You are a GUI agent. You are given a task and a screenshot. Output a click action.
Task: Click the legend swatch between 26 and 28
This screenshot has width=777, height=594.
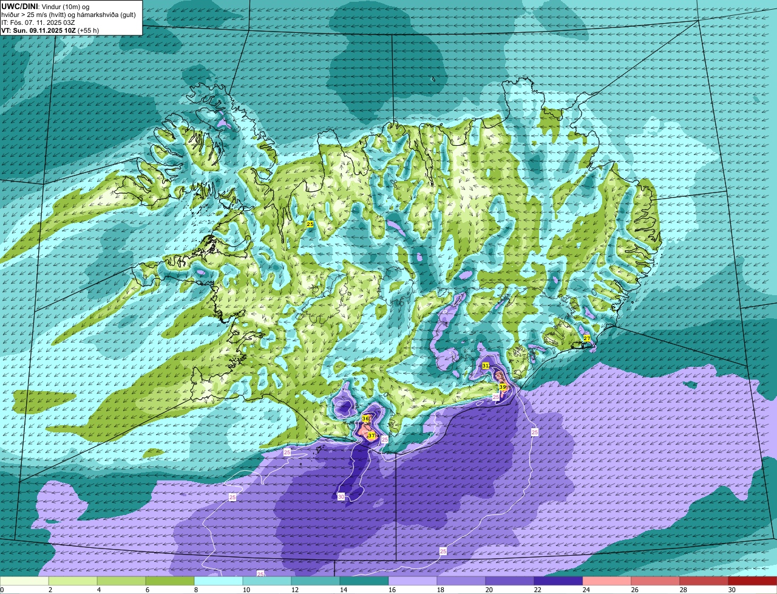click(x=656, y=581)
